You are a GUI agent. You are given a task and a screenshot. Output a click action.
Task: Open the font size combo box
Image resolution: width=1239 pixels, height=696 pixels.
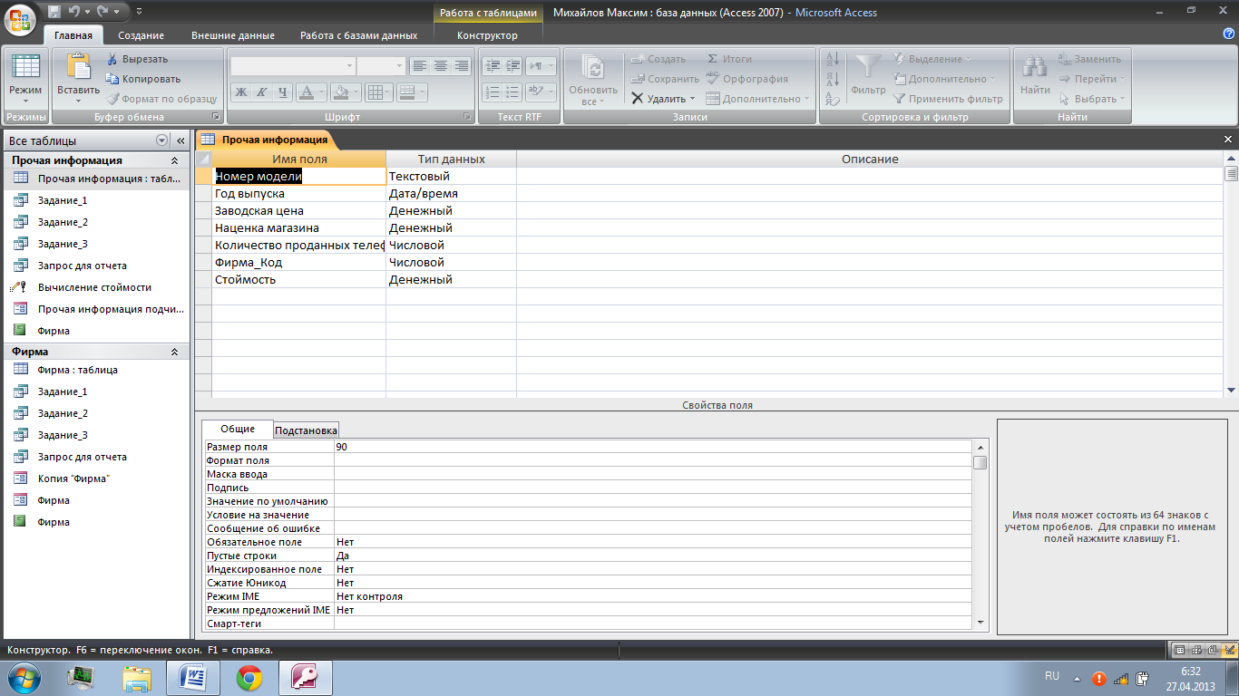tap(381, 65)
